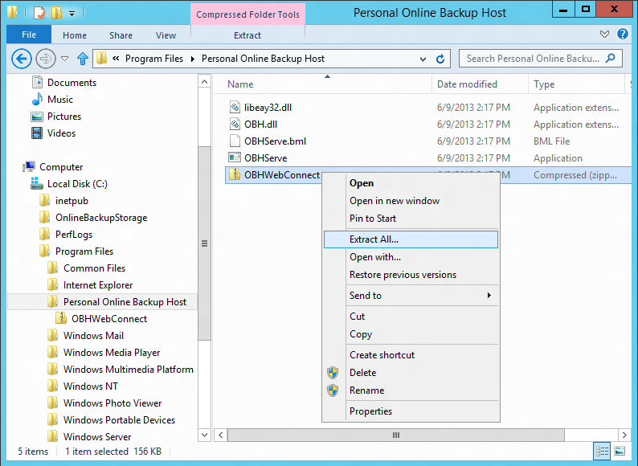Expand the ribbon with the chevron

[604, 35]
